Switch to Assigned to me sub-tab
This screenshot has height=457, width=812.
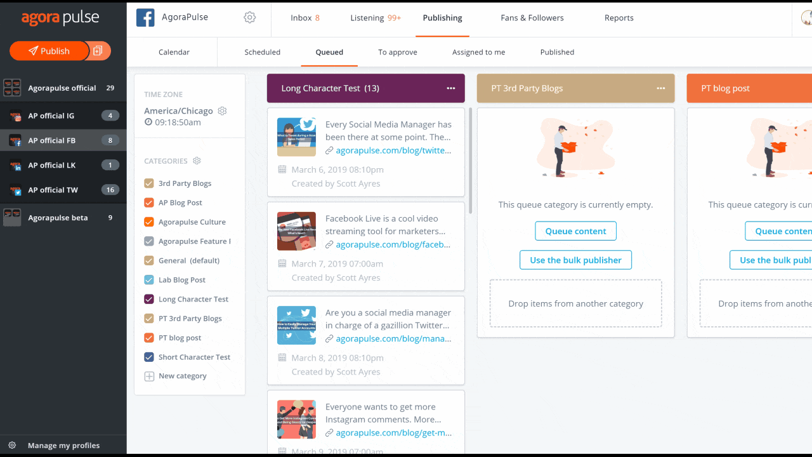pos(479,52)
